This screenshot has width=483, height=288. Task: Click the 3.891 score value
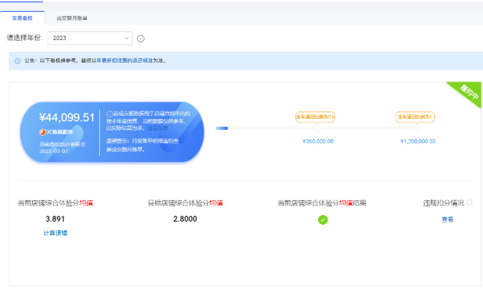[x=55, y=219]
